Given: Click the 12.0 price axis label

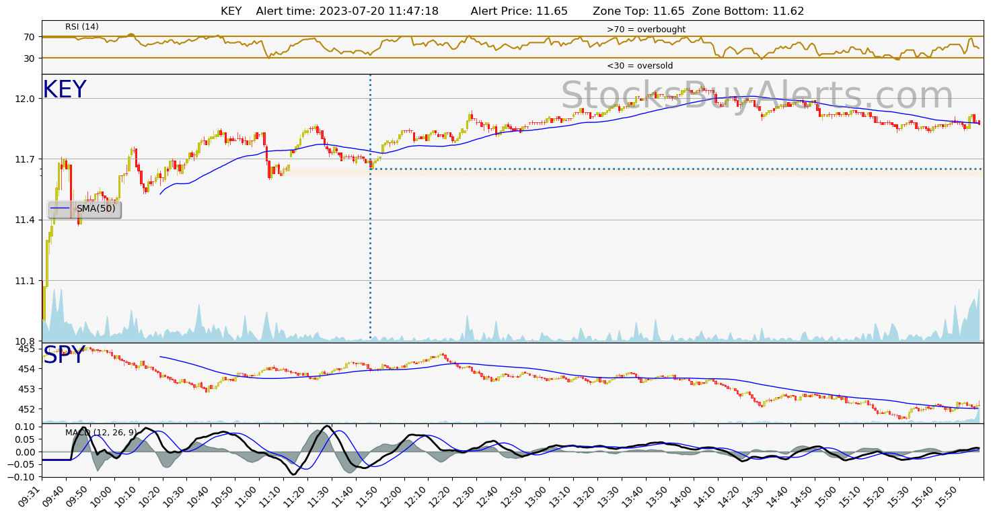Looking at the screenshot, I should [26, 99].
